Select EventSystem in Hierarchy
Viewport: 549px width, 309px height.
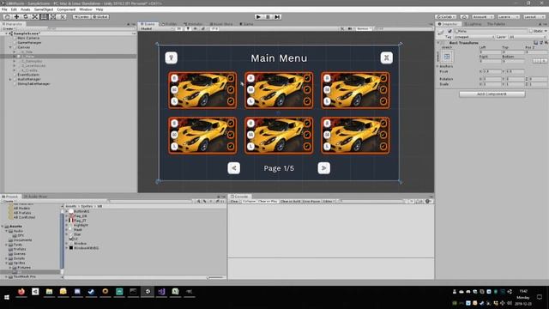28,75
